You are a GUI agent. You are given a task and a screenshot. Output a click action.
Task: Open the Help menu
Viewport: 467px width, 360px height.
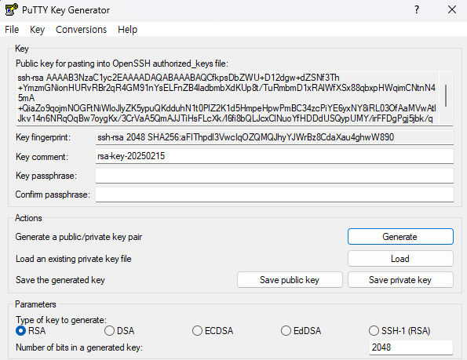[x=127, y=30]
